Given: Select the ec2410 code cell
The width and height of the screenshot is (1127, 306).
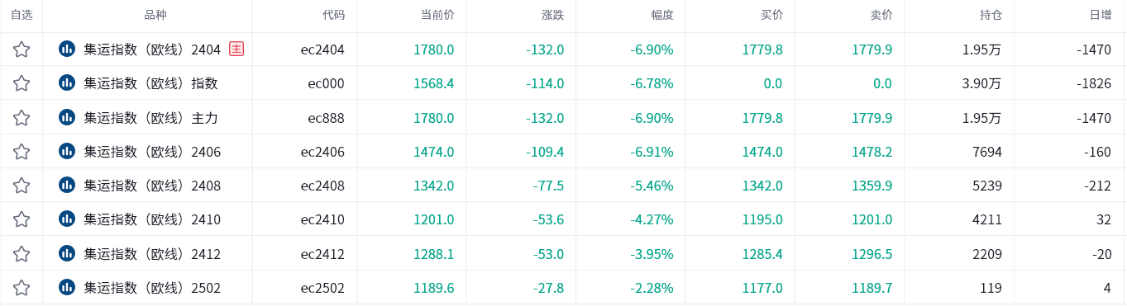Looking at the screenshot, I should point(322,219).
